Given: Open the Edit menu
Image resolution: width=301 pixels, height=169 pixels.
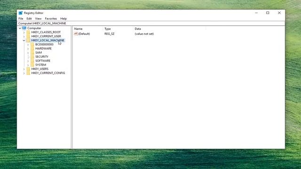Looking at the screenshot, I should [x=29, y=19].
